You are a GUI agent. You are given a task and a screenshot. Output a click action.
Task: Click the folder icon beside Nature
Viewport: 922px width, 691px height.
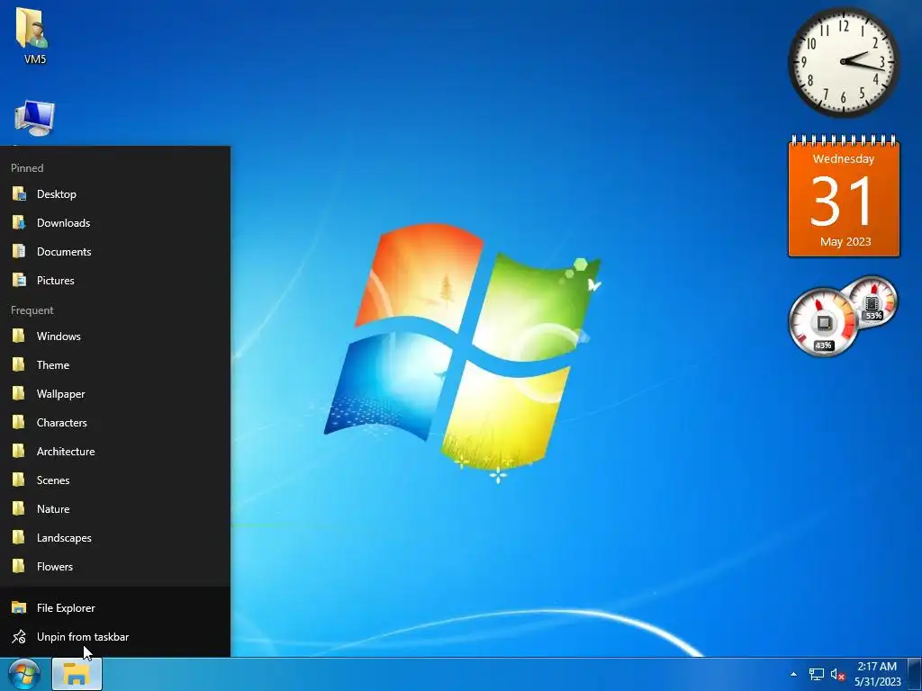coord(19,509)
